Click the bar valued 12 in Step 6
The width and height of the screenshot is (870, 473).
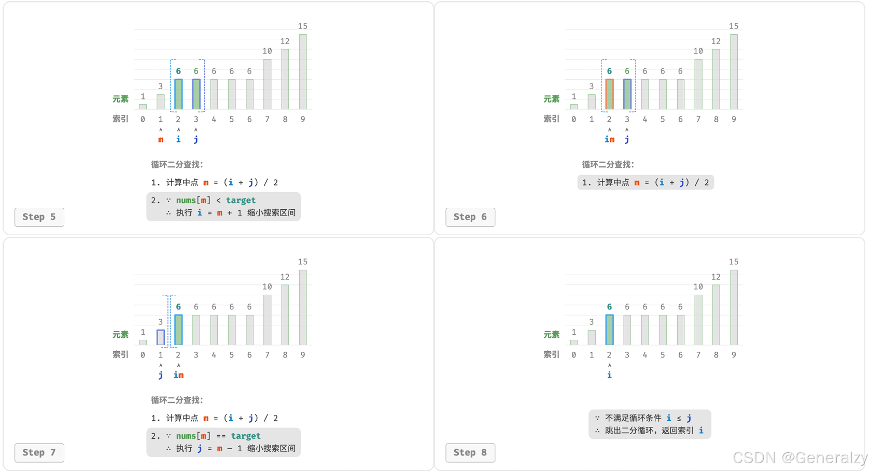716,79
